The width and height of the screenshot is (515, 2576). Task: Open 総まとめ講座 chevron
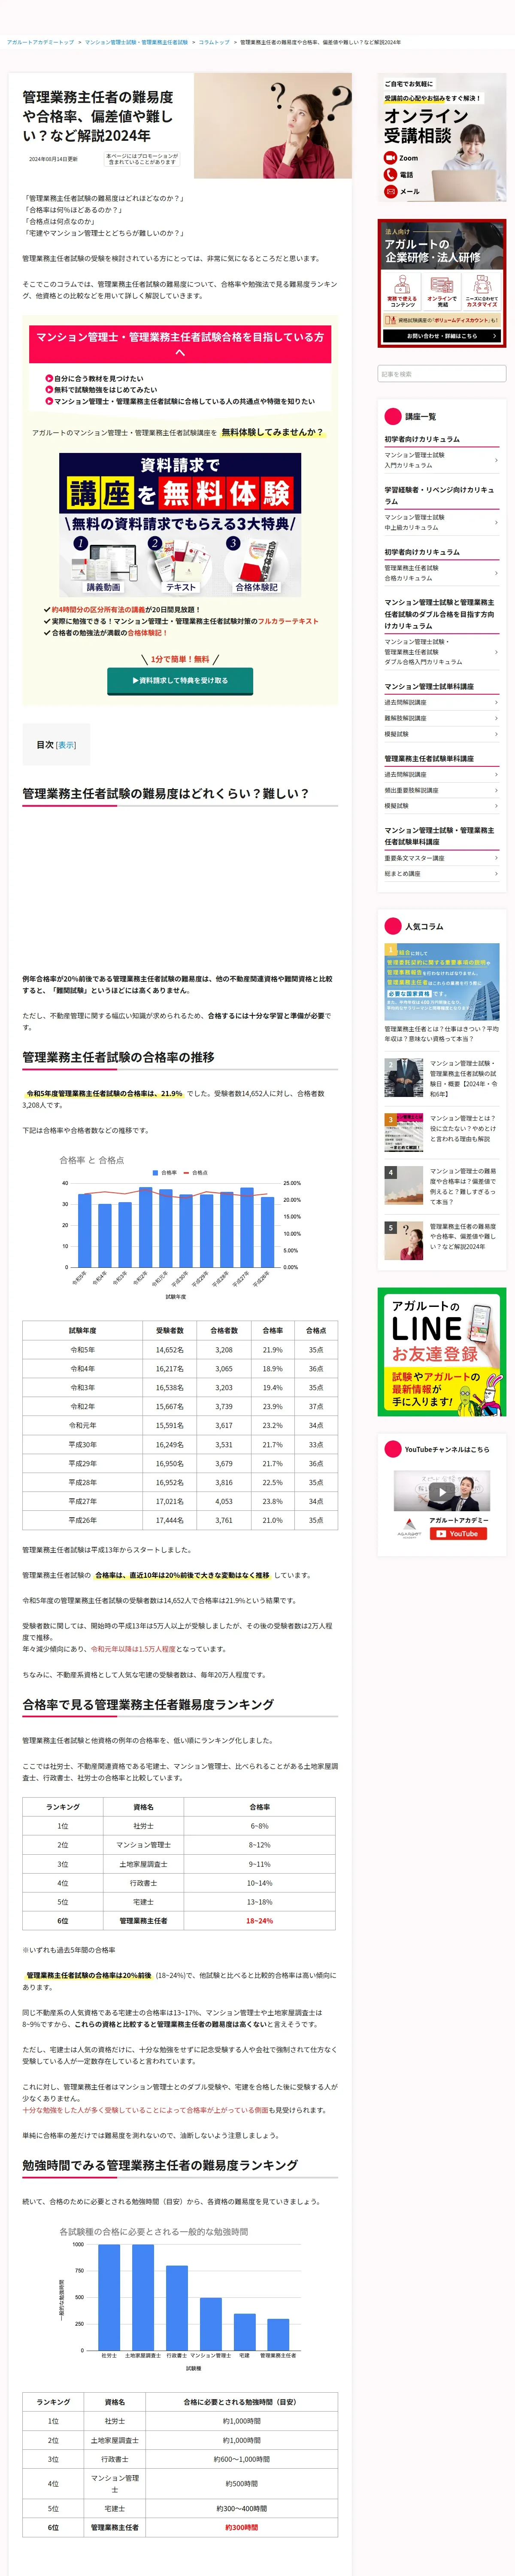pos(496,874)
